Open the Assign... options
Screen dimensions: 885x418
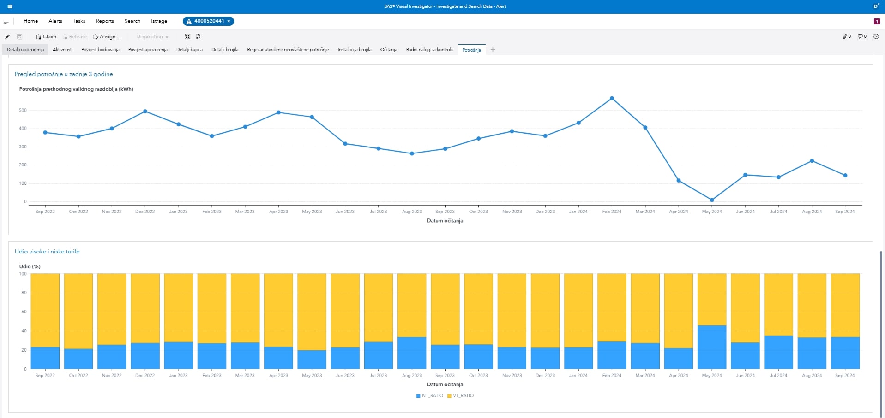[x=107, y=37]
